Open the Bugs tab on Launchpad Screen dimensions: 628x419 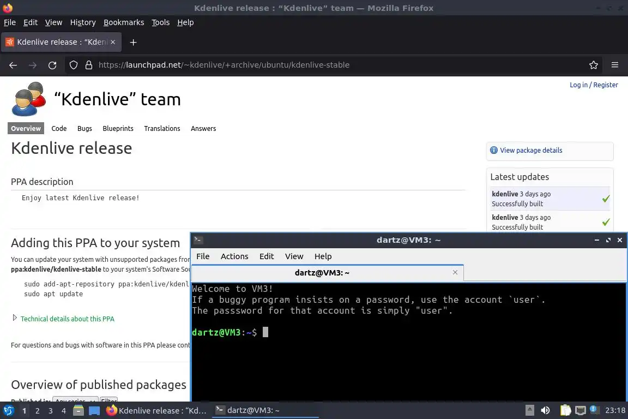pyautogui.click(x=84, y=128)
